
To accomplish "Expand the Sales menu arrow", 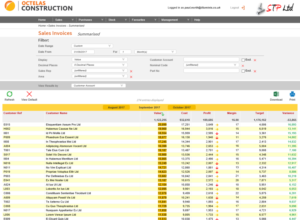I will coord(72,20).
